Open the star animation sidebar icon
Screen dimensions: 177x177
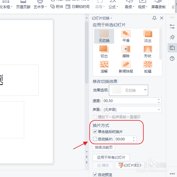click(172, 37)
